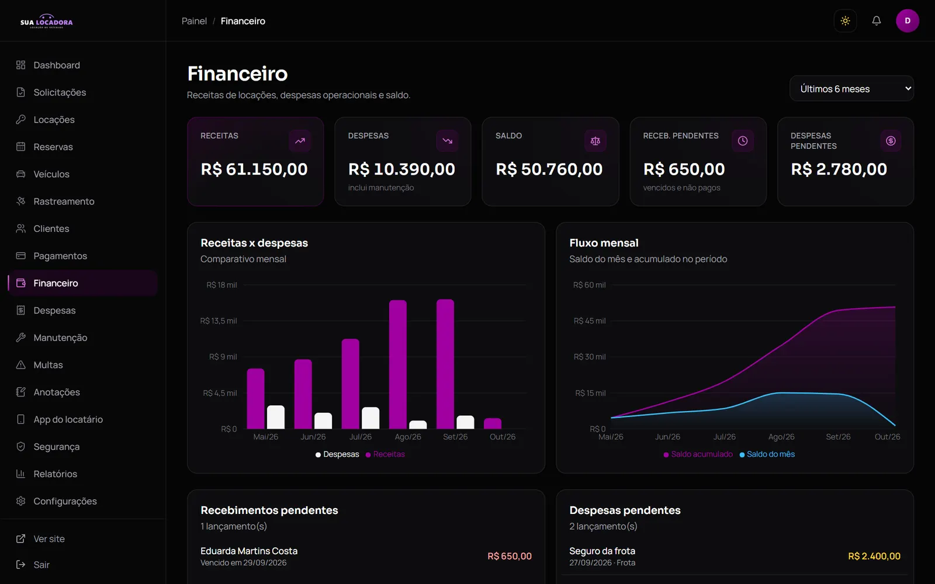Click Sair to log out

83,565
